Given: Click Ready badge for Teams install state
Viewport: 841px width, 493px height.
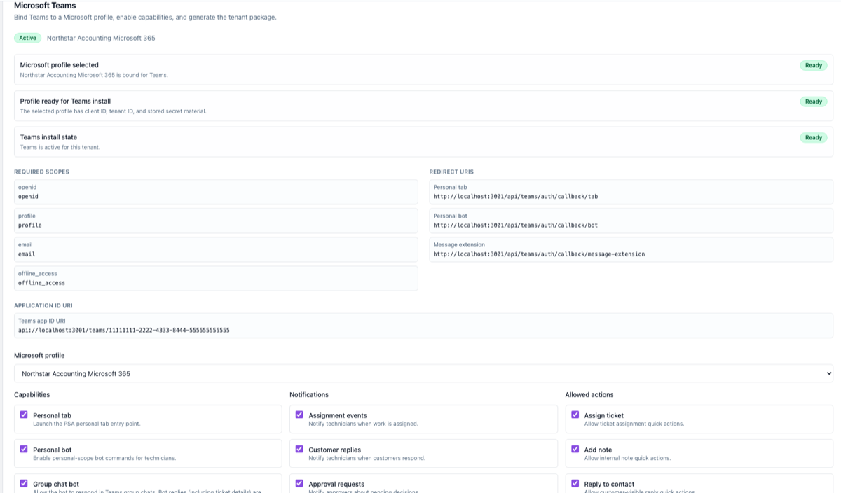Looking at the screenshot, I should tap(813, 137).
